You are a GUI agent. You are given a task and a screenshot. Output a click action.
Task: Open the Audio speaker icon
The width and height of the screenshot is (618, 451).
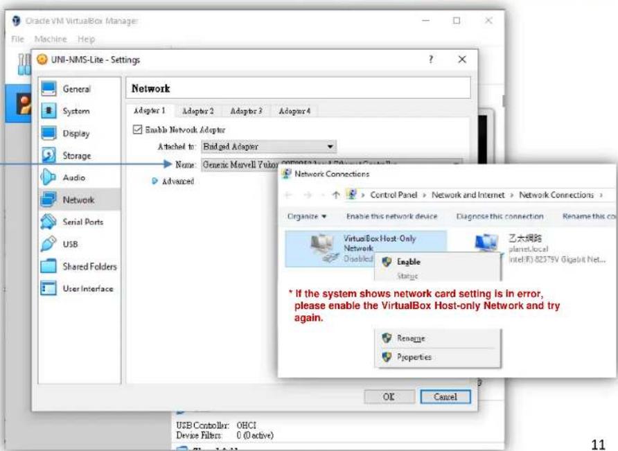click(x=48, y=177)
